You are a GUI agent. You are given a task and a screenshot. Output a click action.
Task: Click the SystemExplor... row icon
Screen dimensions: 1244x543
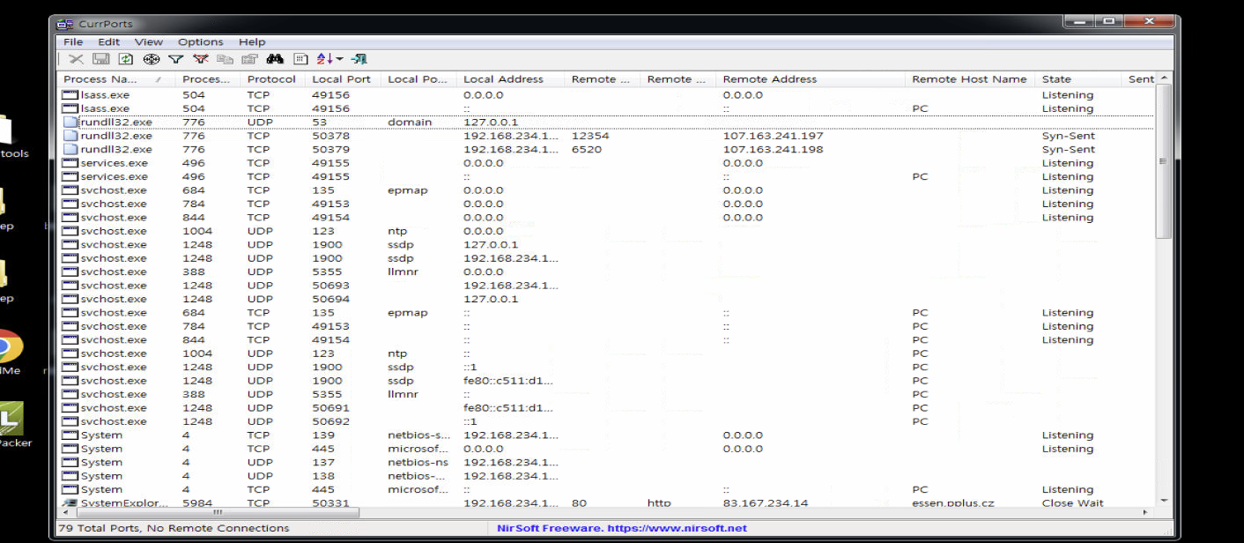[70, 503]
